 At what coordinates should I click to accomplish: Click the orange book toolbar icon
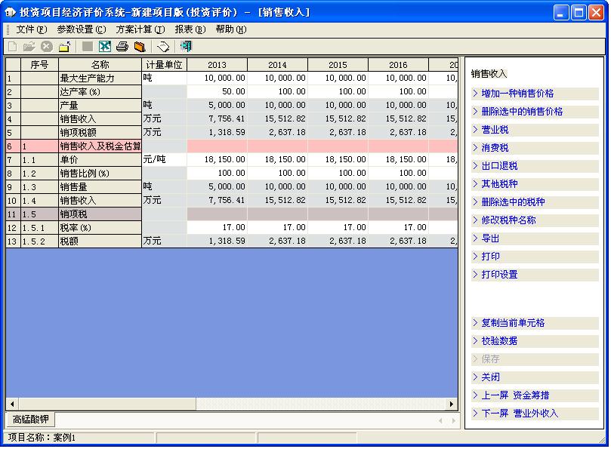coord(140,47)
